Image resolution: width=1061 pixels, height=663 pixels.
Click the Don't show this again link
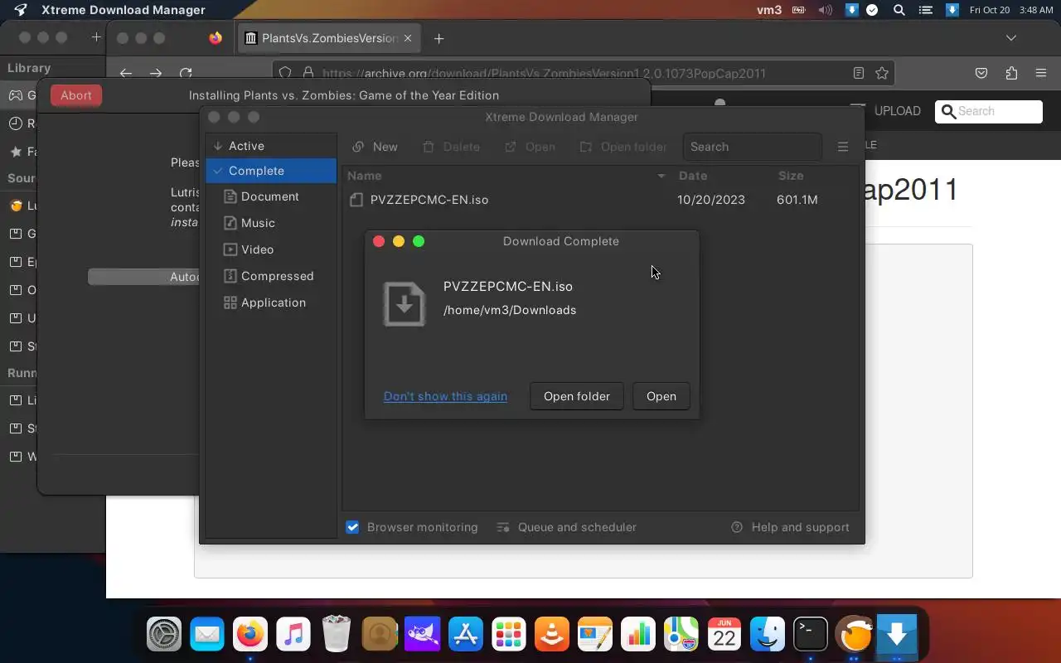tap(445, 396)
